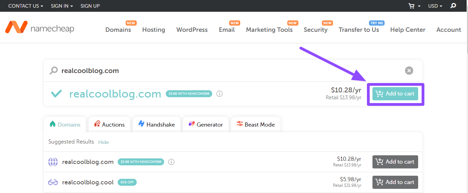Open the Account menu
The width and height of the screenshot is (468, 193).
pos(449,30)
